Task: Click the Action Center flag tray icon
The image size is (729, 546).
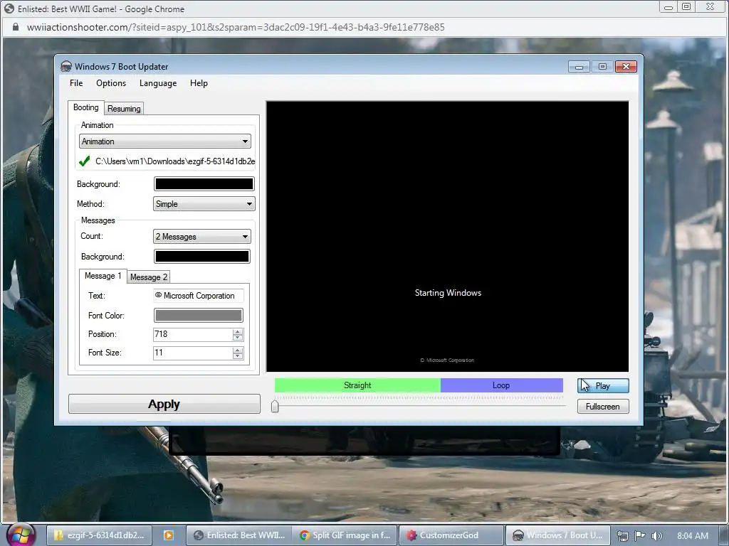Action: click(640, 535)
